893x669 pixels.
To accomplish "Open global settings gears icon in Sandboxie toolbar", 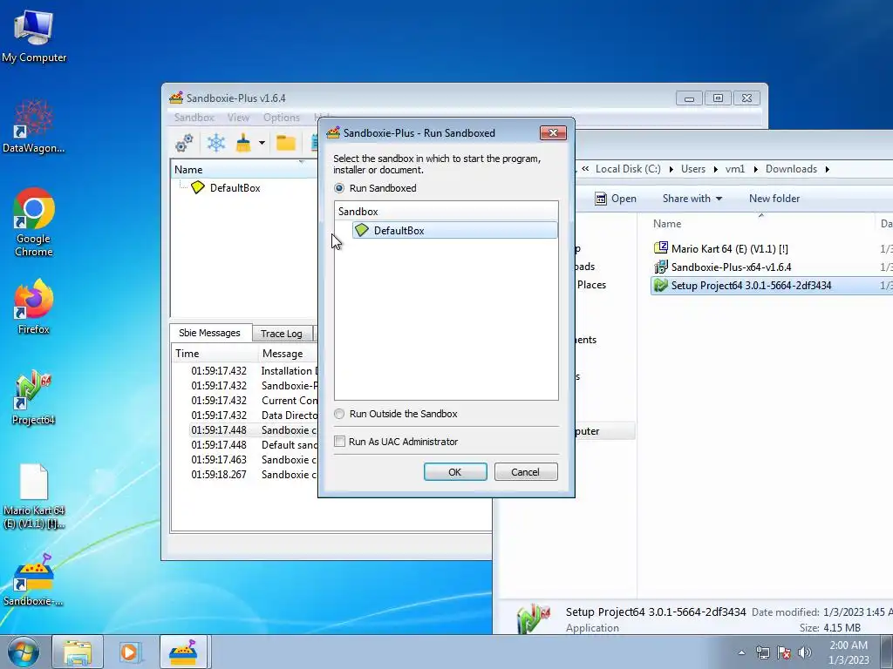I will (x=184, y=143).
